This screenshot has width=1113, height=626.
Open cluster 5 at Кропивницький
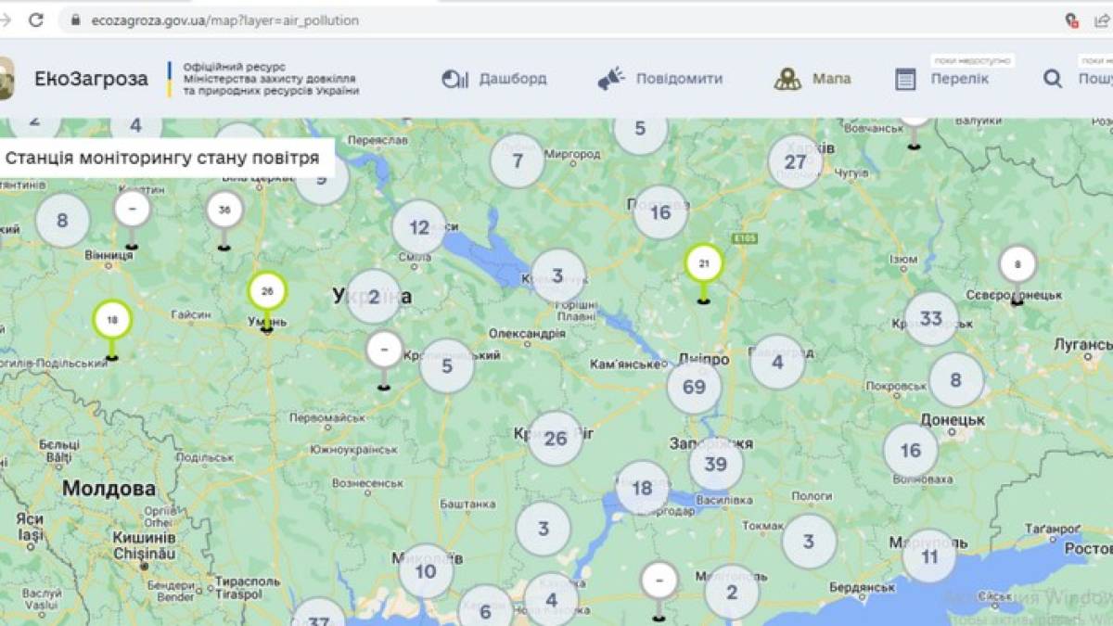(447, 365)
